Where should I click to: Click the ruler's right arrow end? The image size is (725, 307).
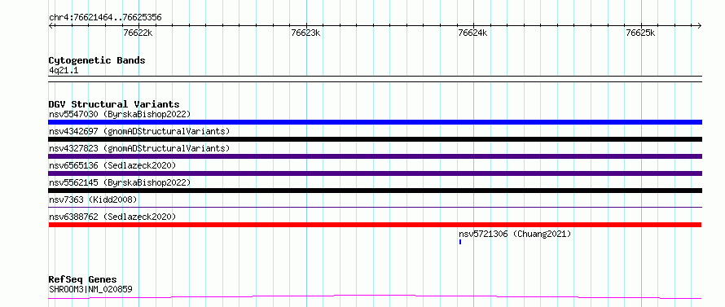pos(700,25)
